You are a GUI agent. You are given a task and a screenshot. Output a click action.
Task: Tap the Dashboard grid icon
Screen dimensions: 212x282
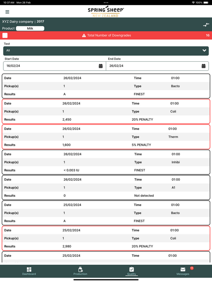click(x=29, y=269)
